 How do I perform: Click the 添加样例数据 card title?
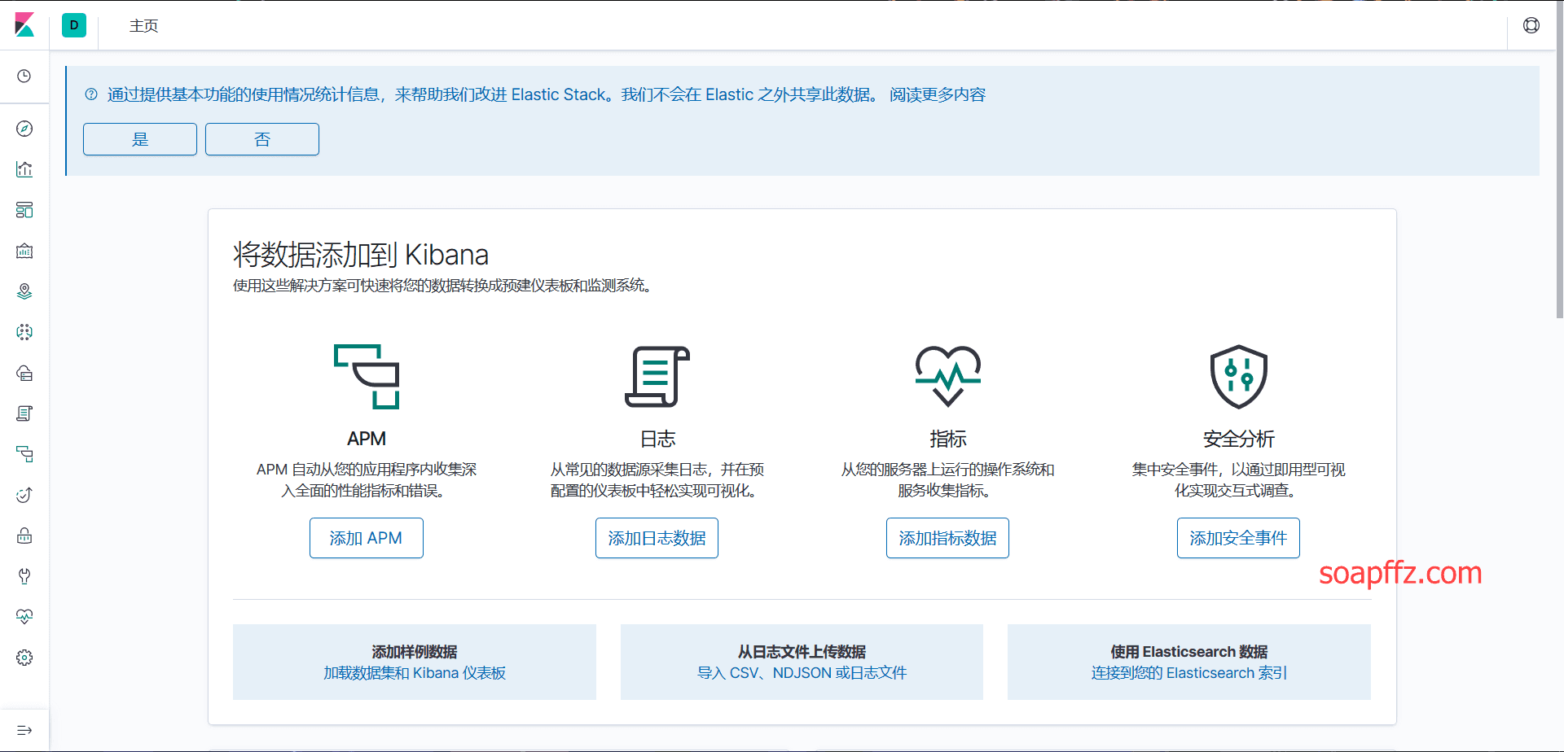pyautogui.click(x=415, y=652)
